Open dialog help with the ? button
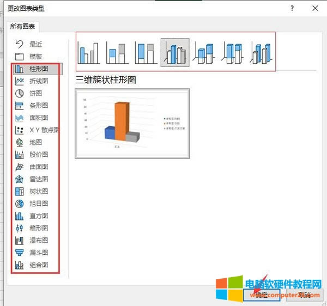The image size is (327, 306). (x=292, y=8)
